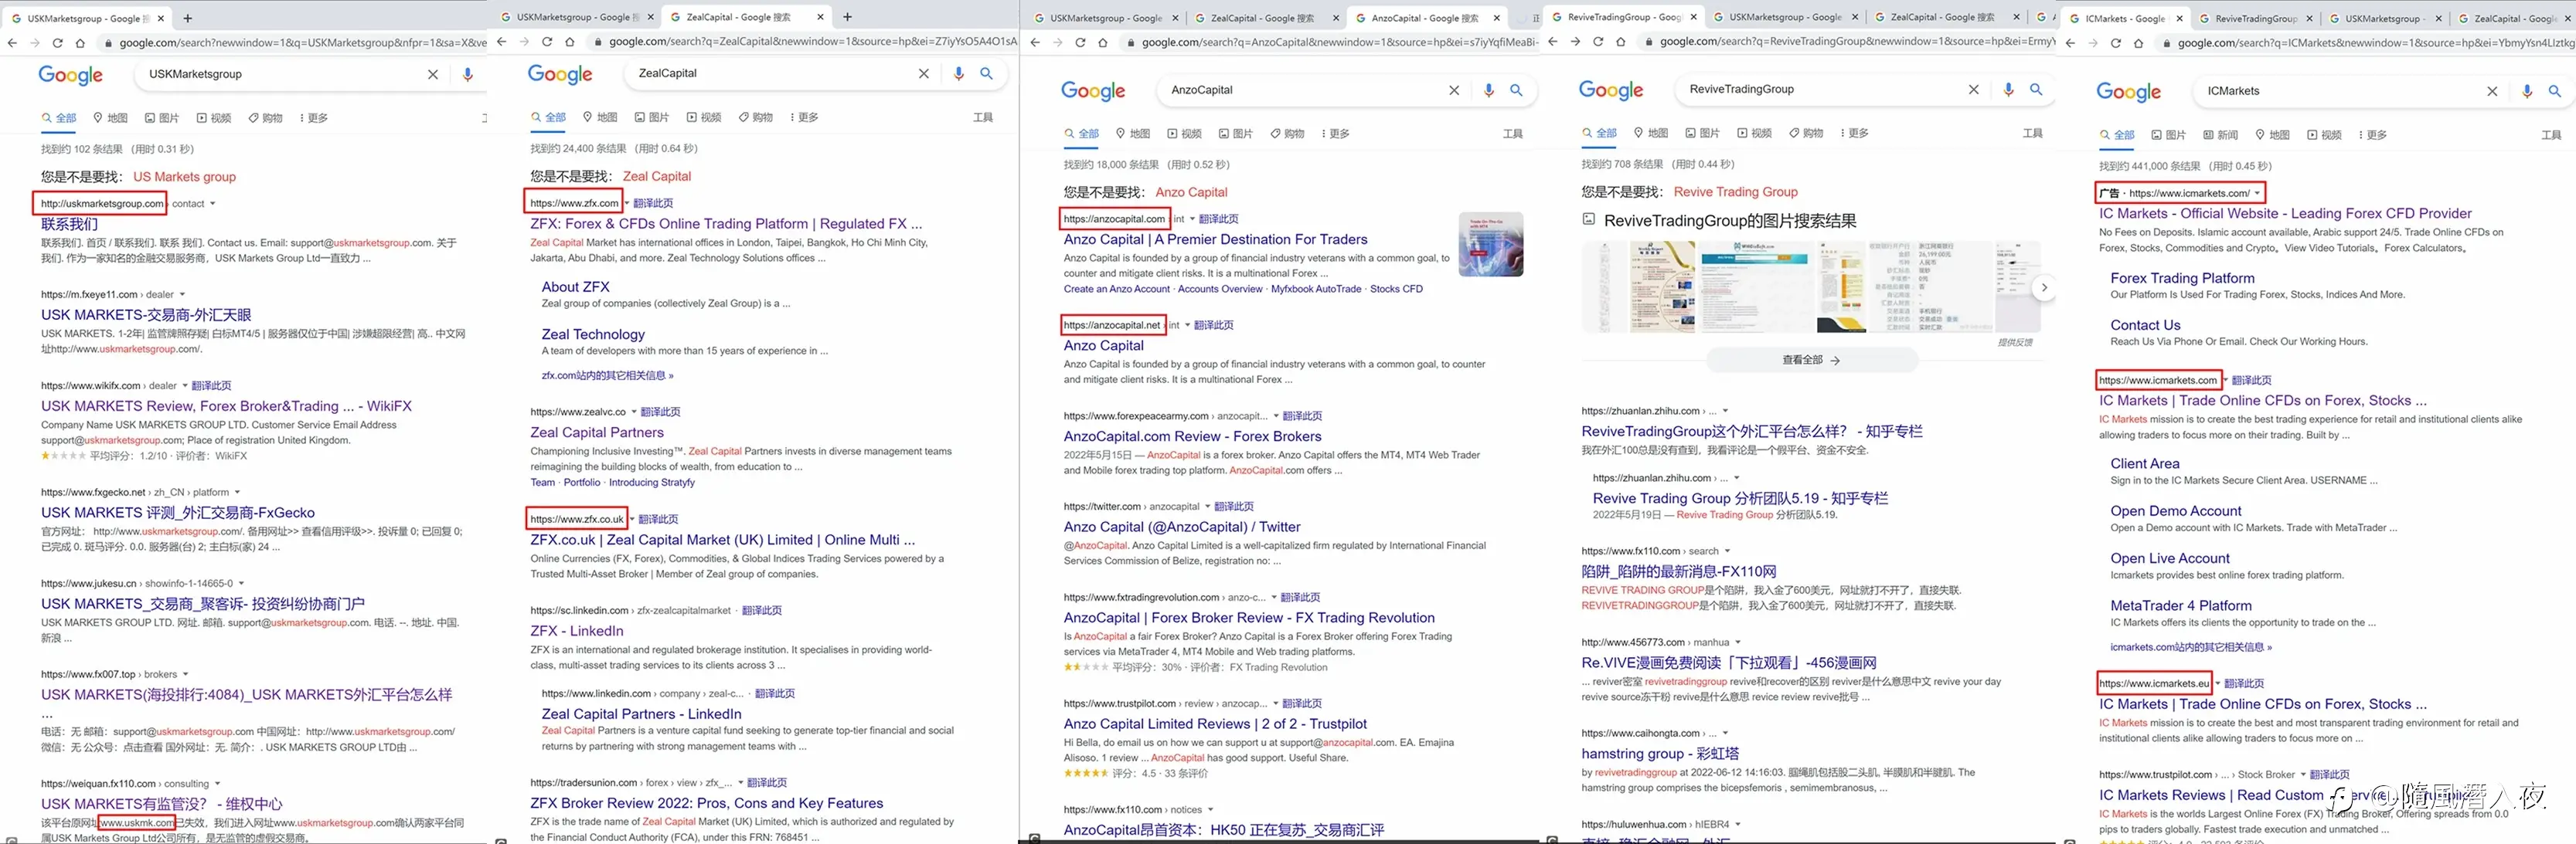
Task: Click next arrow on ReviveTradingGroup image carousel
Action: coord(2044,286)
